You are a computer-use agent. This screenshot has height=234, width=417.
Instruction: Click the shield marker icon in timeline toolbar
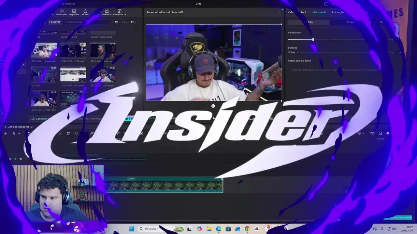tap(76, 133)
